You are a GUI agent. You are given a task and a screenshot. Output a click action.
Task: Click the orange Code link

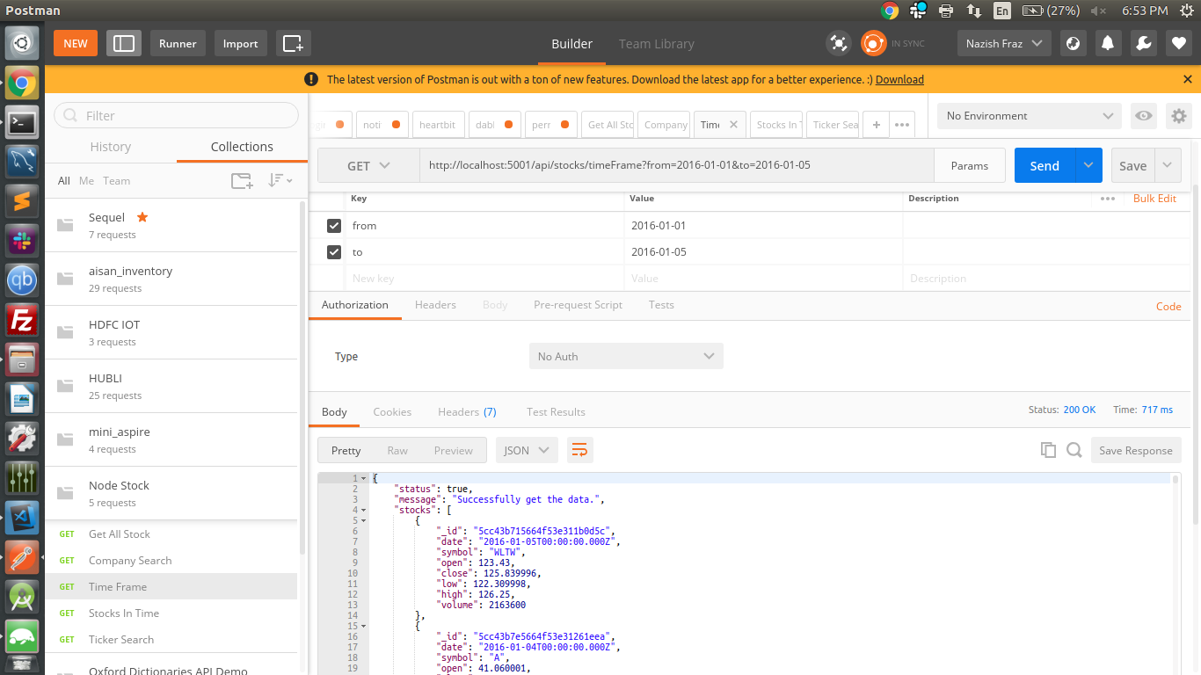click(1168, 307)
